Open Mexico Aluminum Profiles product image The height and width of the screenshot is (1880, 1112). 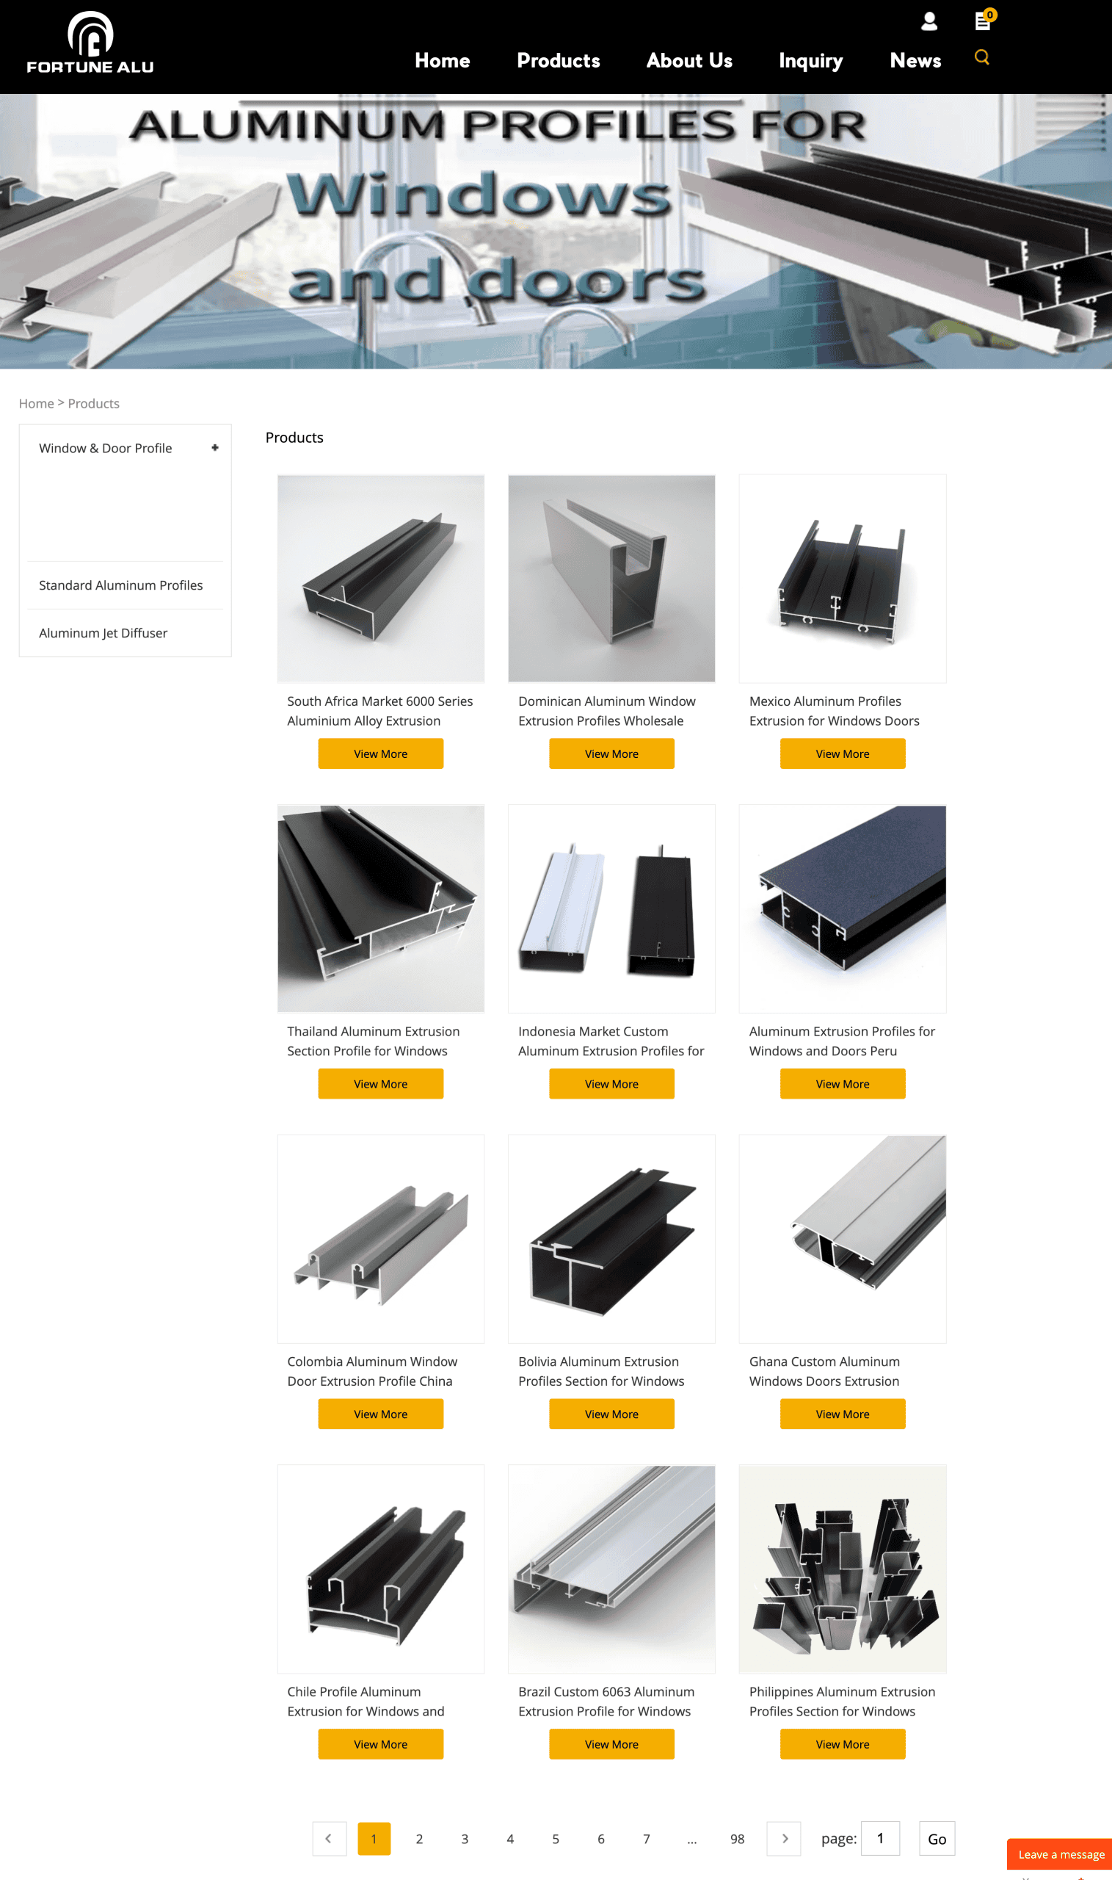tap(842, 578)
